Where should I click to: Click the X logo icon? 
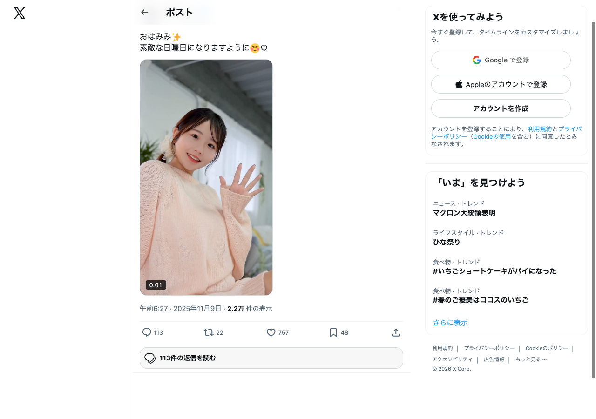coord(20,13)
